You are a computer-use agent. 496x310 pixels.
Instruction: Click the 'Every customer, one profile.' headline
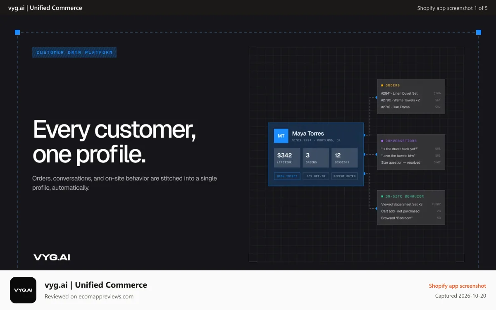114,142
